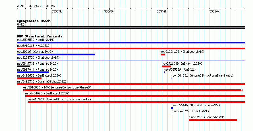Click the 33310k ruler position
253x131 pixels.
[214, 11]
